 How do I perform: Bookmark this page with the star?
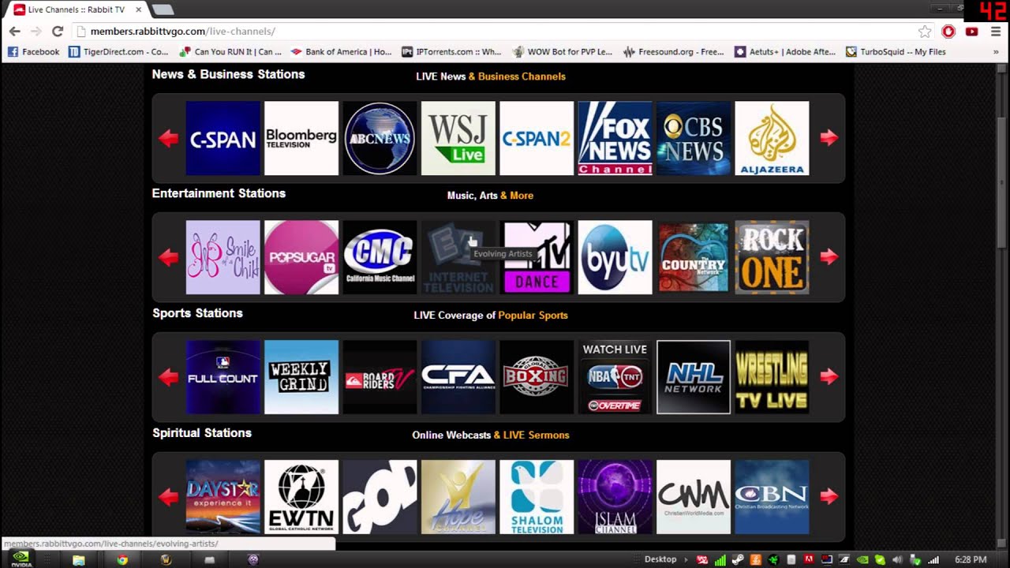[925, 32]
